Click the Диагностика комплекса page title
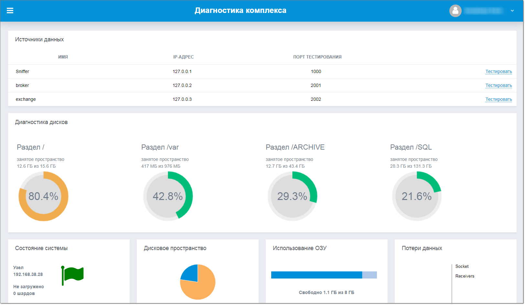Viewport: 525px width, 305px height. tap(241, 10)
